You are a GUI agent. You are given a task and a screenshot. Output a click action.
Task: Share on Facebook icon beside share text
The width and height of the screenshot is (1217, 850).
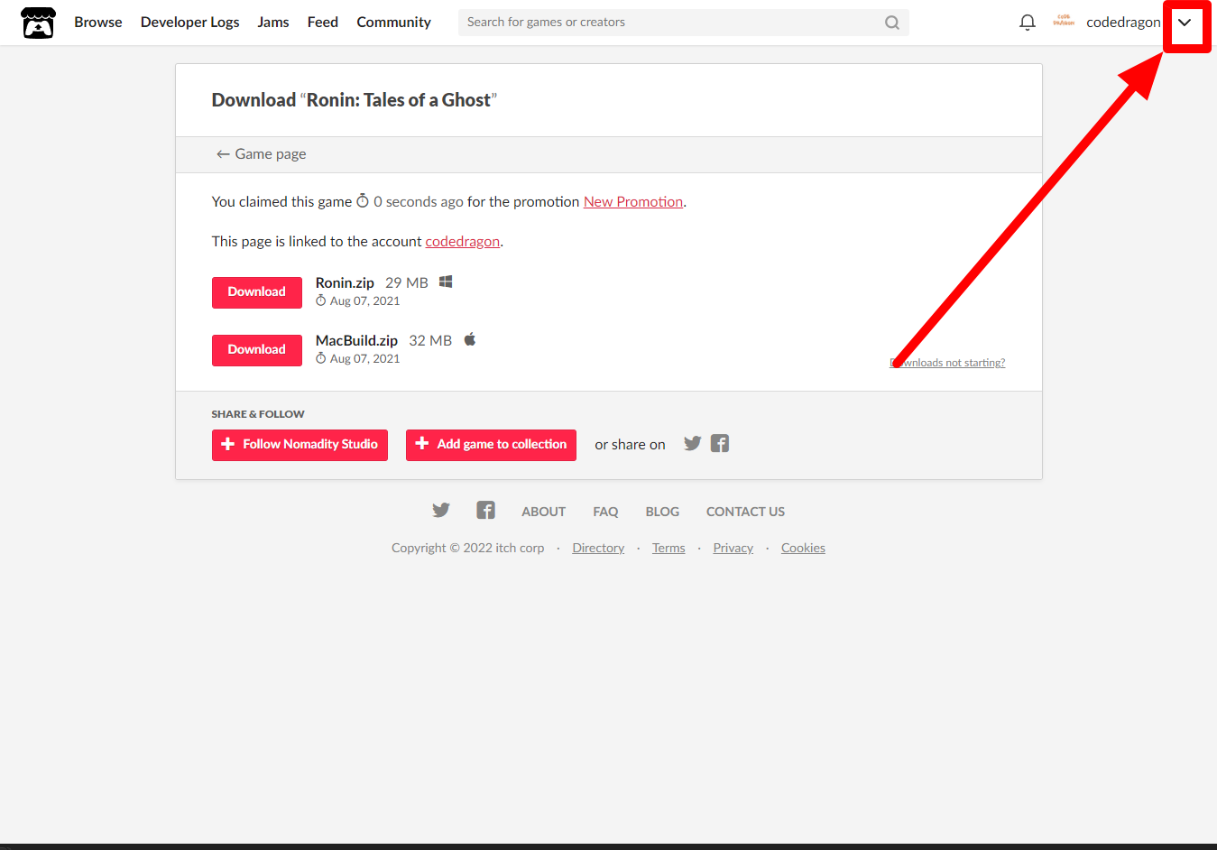tap(719, 443)
